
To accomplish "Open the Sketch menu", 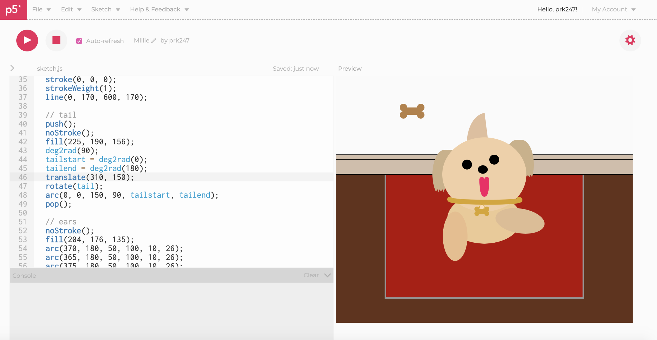I will (105, 9).
